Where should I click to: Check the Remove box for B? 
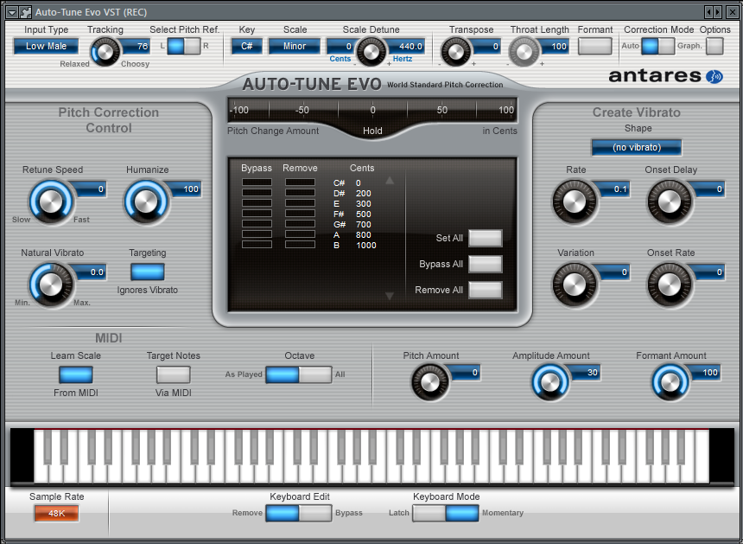coord(300,245)
